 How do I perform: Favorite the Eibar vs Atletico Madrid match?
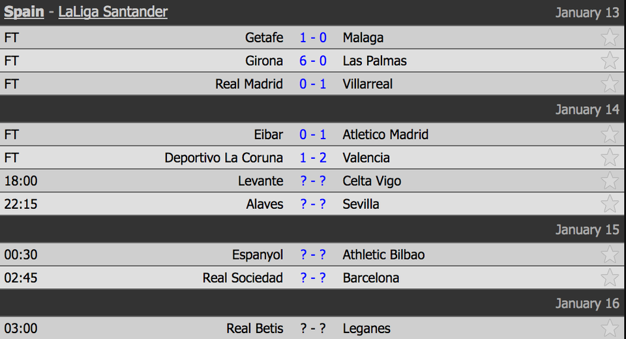click(609, 134)
